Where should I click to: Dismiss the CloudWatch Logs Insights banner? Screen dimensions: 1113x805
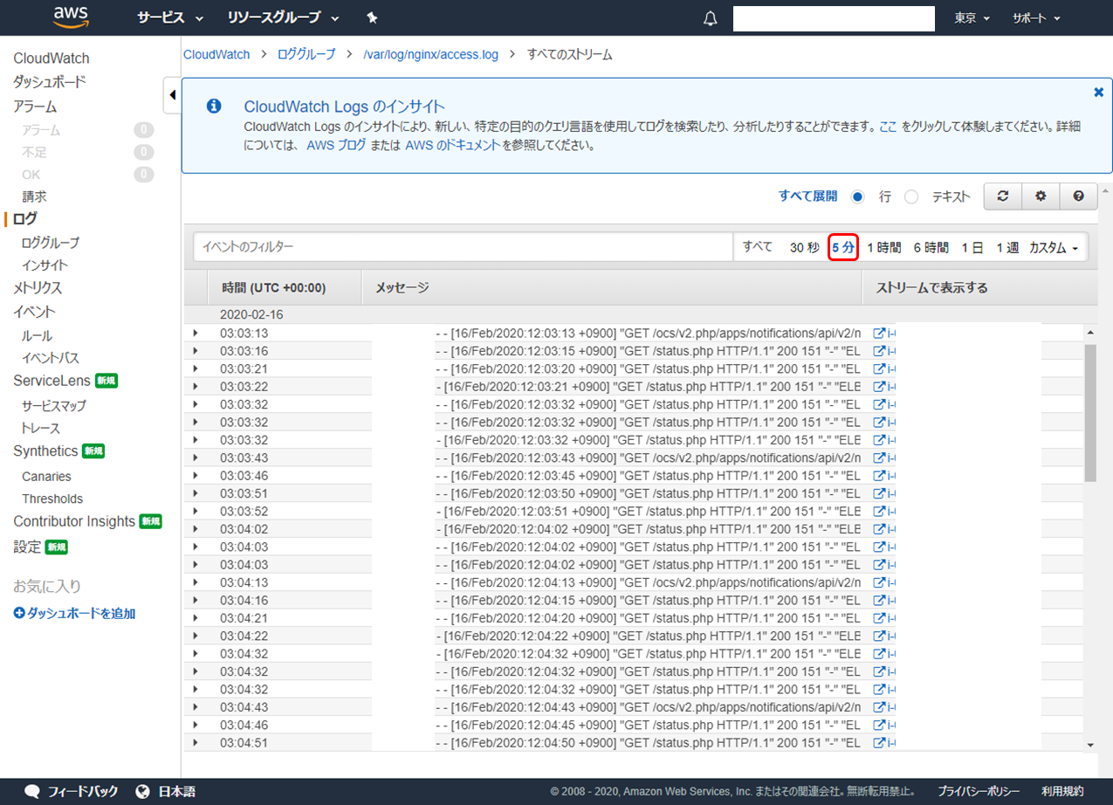click(x=1098, y=92)
